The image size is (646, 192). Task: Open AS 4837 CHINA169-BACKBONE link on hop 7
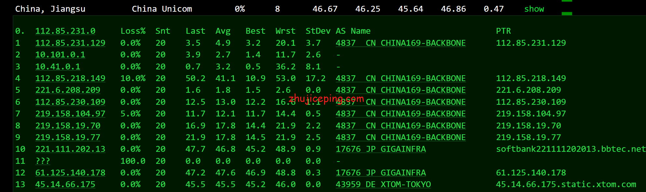pyautogui.click(x=401, y=114)
